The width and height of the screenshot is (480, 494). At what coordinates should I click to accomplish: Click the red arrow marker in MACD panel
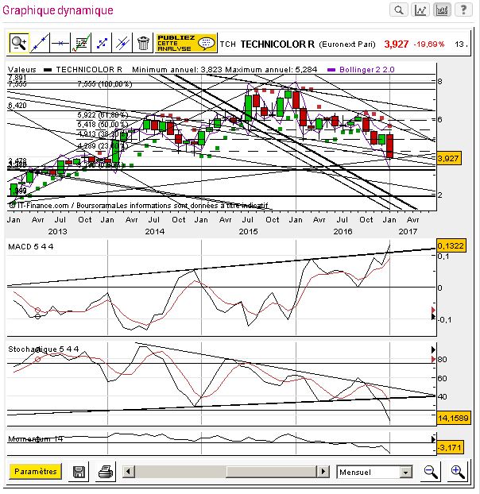coord(433,311)
